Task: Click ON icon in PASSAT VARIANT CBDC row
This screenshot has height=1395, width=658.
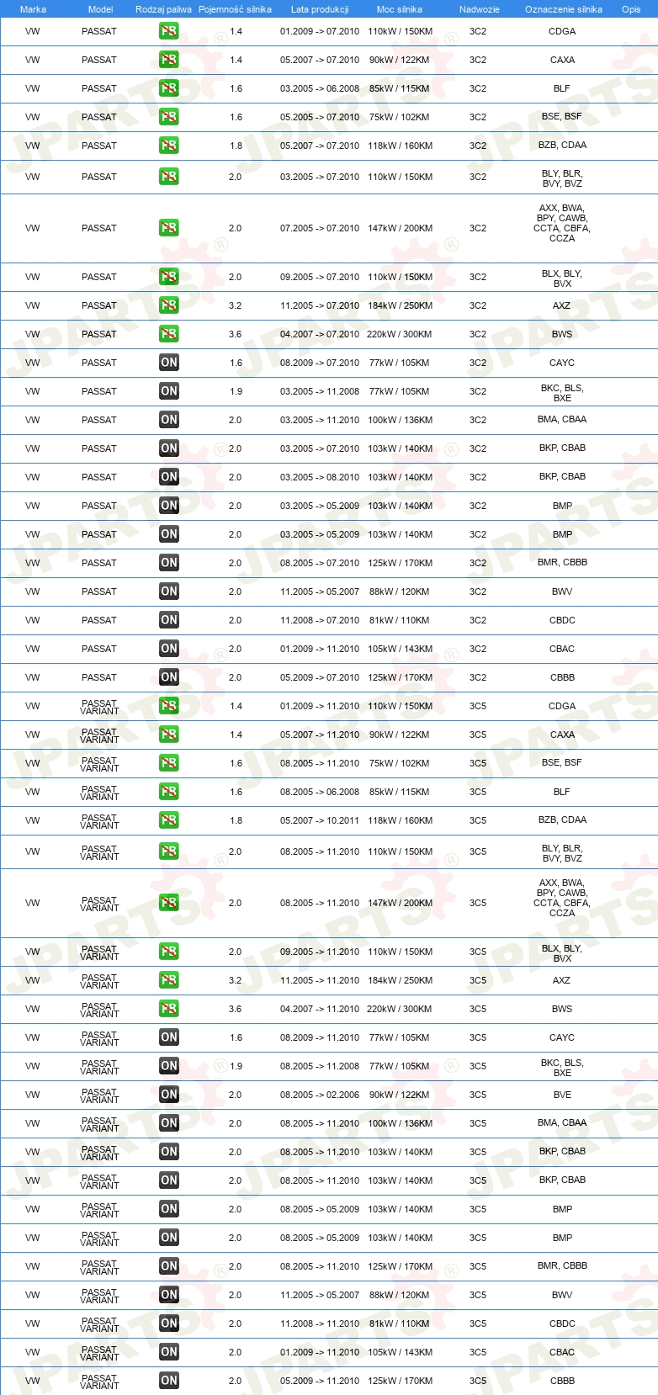Action: [x=169, y=1323]
